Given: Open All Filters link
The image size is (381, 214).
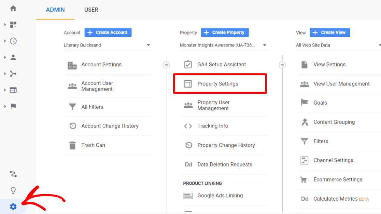Looking at the screenshot, I should click(92, 107).
